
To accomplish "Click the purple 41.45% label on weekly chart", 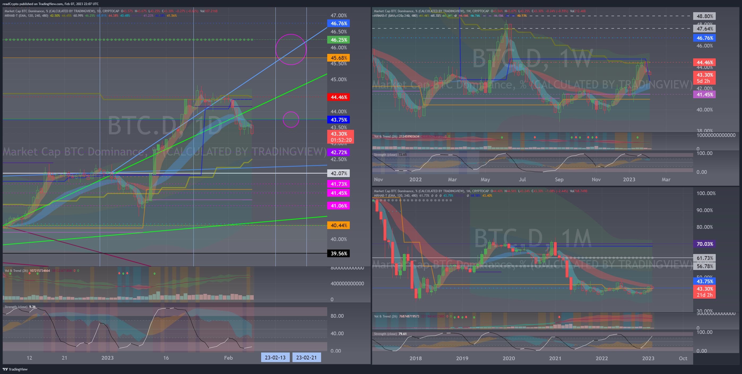I will click(705, 94).
